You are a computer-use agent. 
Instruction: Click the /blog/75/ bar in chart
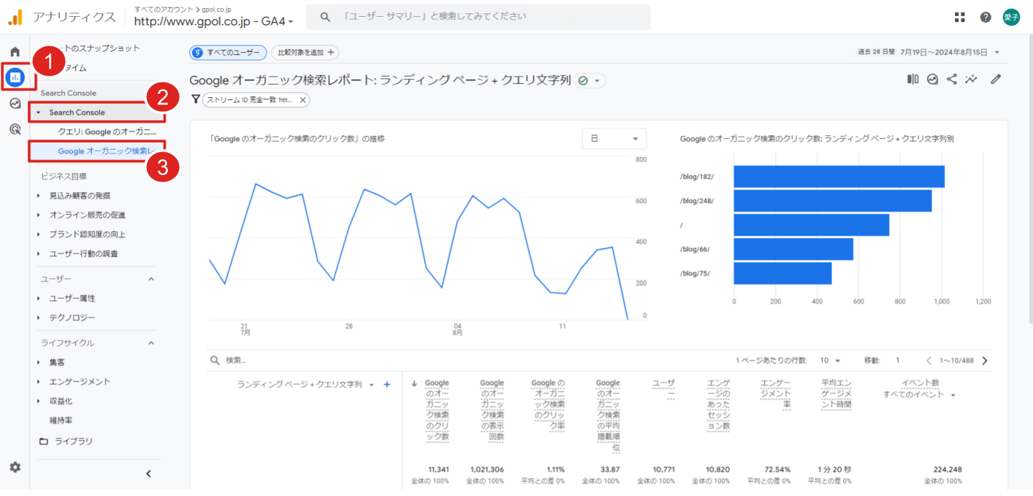(783, 273)
